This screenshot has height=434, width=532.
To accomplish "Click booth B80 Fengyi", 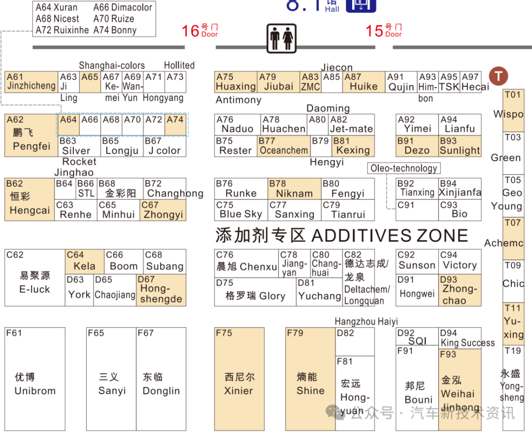I will 348,189.
